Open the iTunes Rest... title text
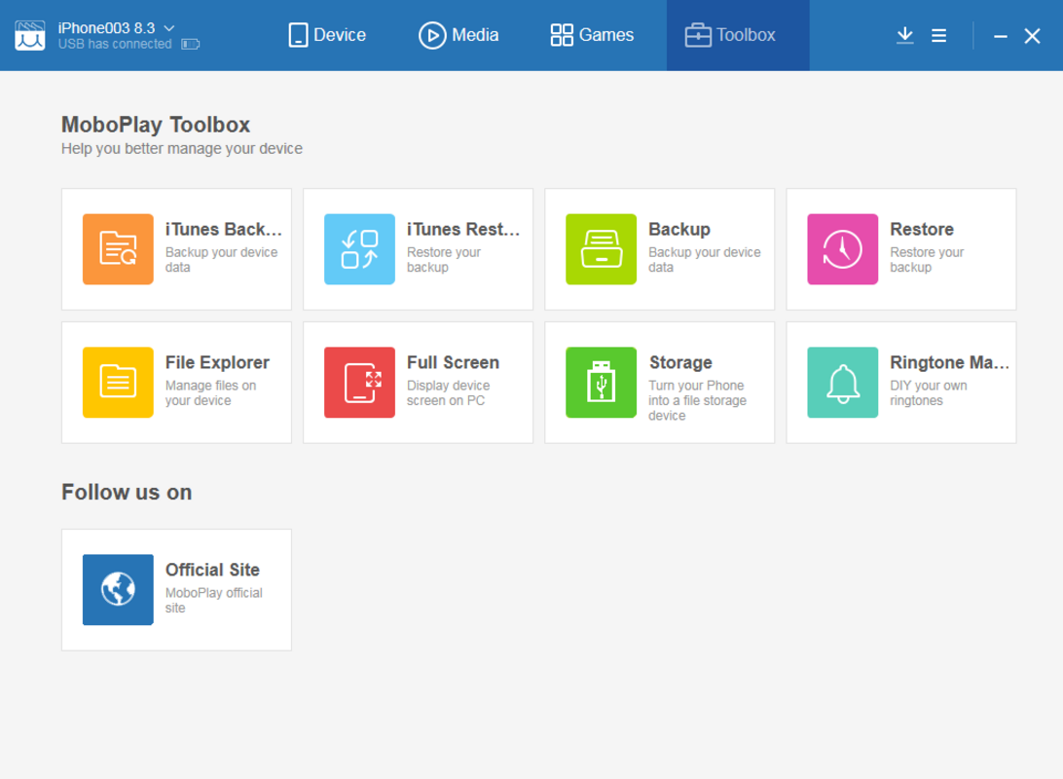Screen dimensions: 1063x779 (463, 229)
